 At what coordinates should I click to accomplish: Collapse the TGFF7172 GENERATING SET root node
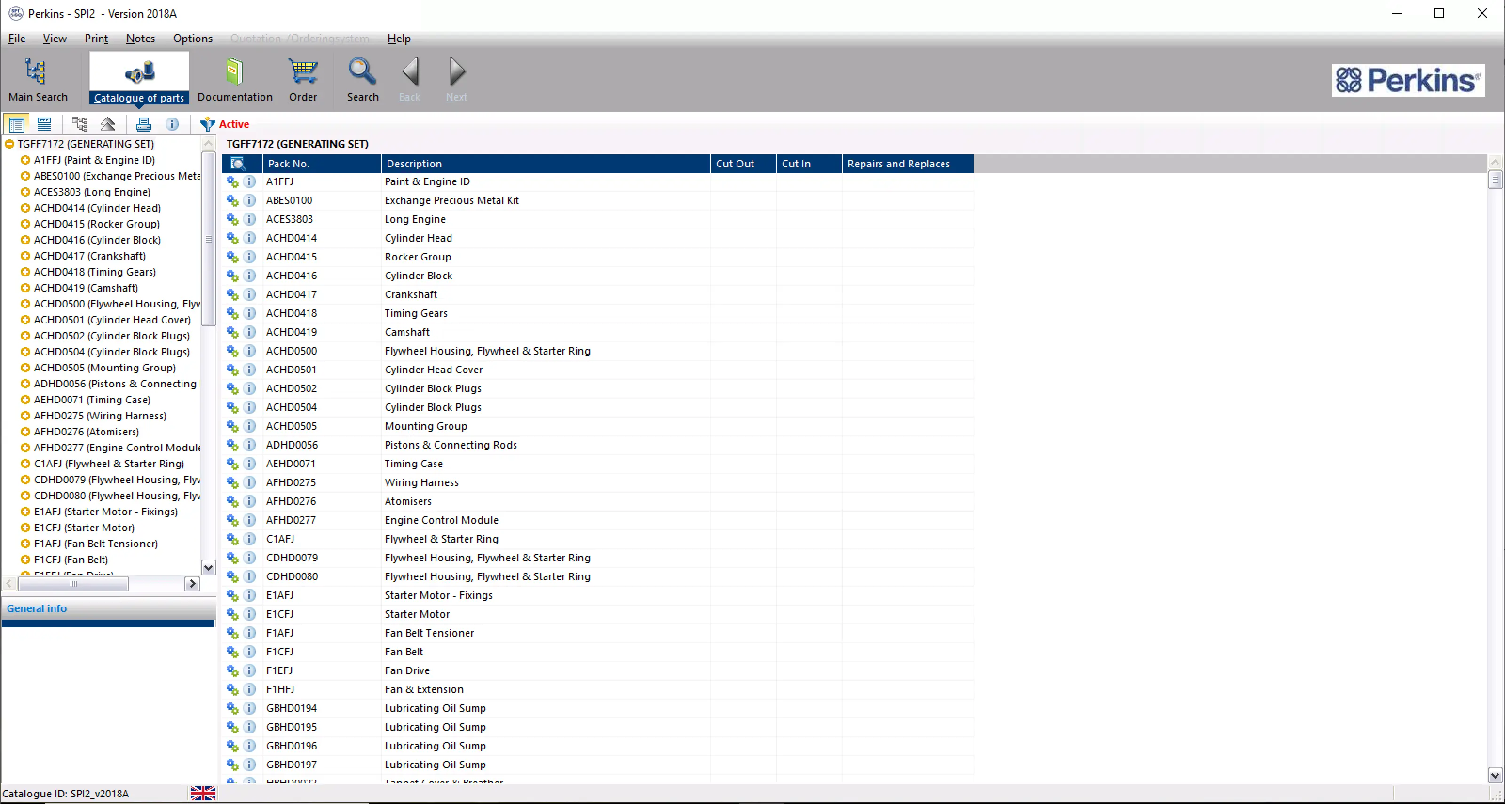[x=9, y=143]
